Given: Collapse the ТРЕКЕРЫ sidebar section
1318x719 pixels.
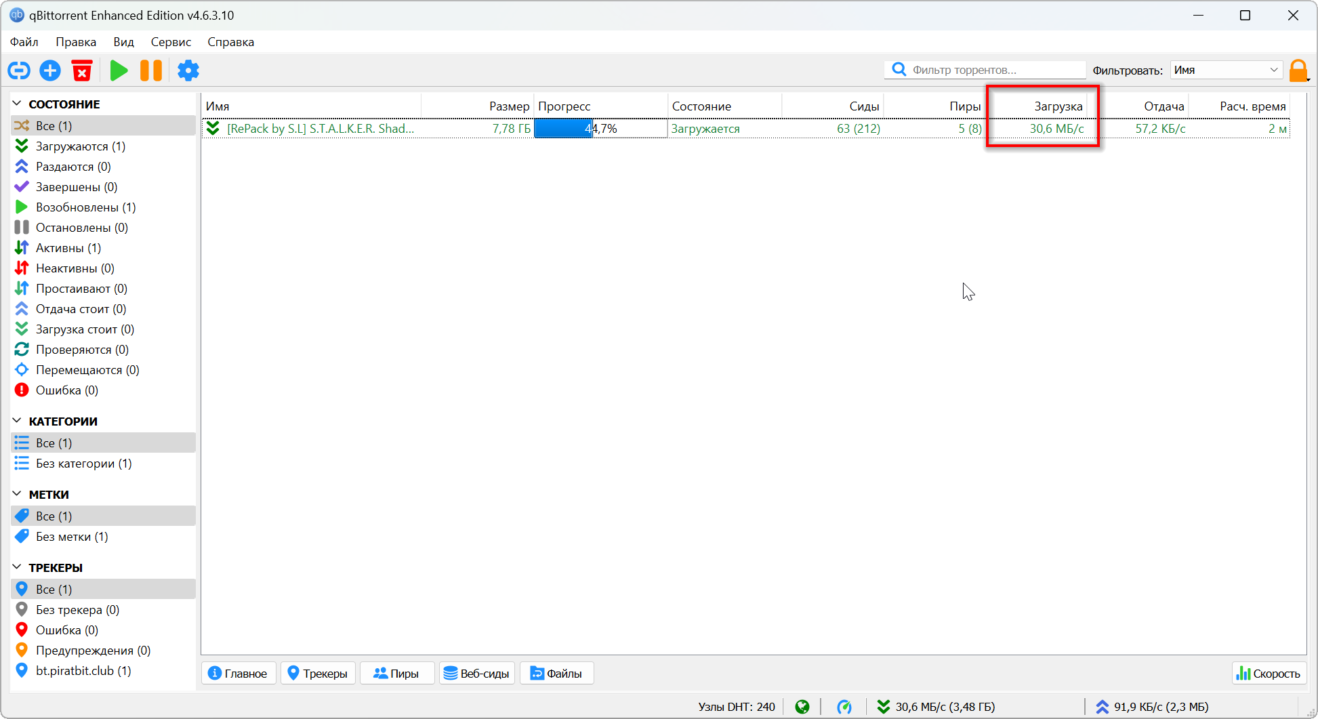Looking at the screenshot, I should pos(17,567).
